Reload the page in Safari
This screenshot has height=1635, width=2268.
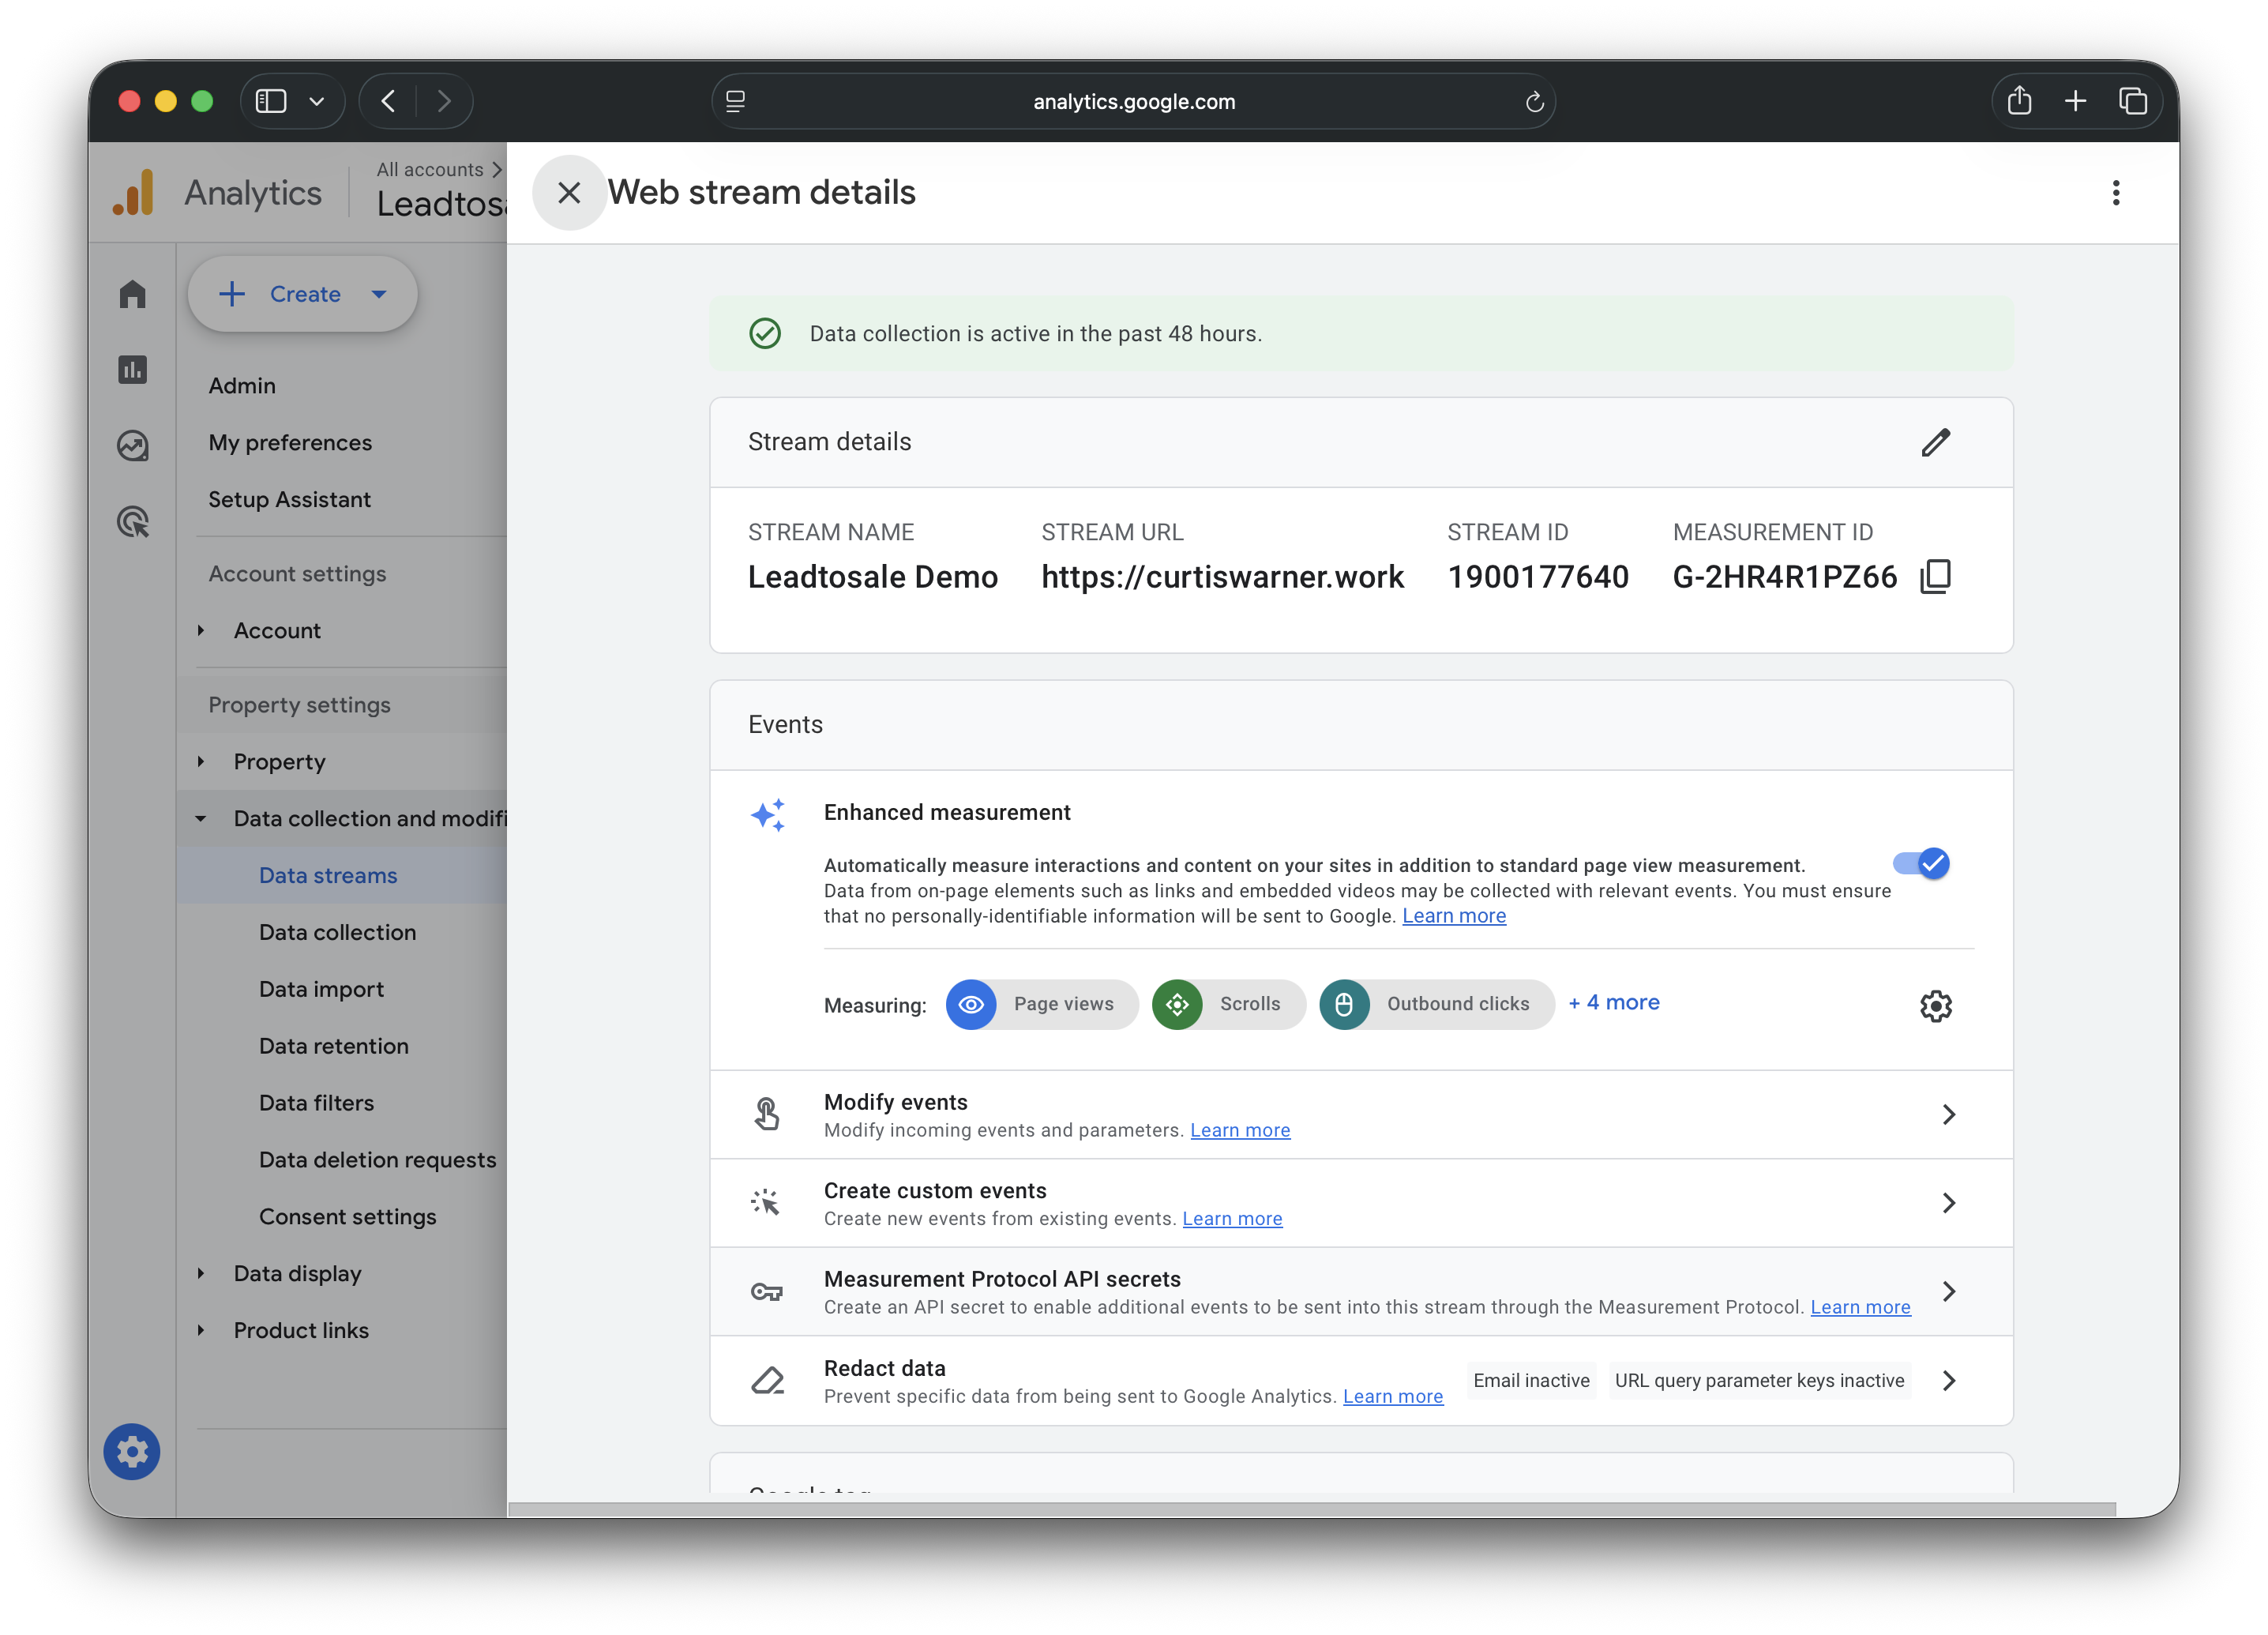click(x=1535, y=101)
